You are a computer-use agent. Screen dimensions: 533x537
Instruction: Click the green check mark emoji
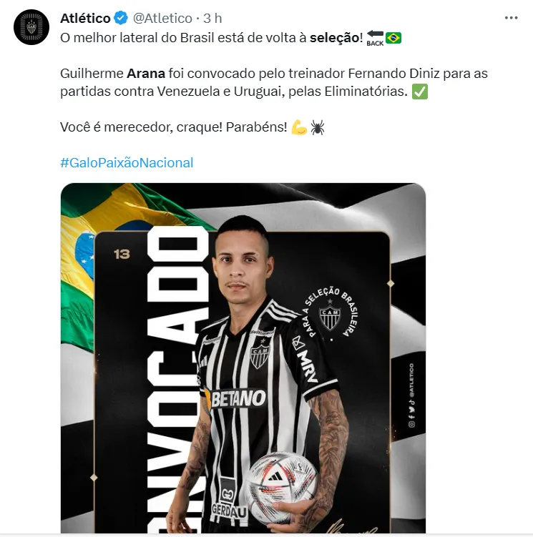coord(419,92)
